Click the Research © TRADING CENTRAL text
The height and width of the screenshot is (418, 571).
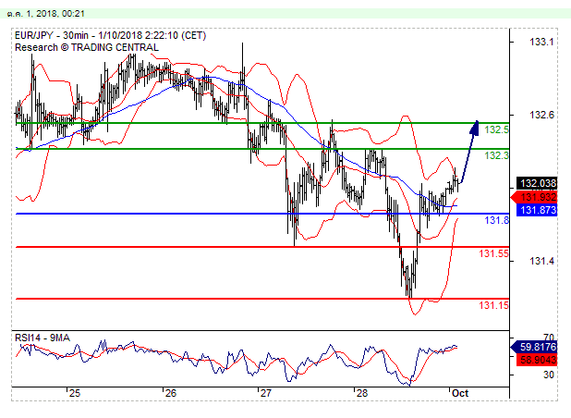click(87, 48)
